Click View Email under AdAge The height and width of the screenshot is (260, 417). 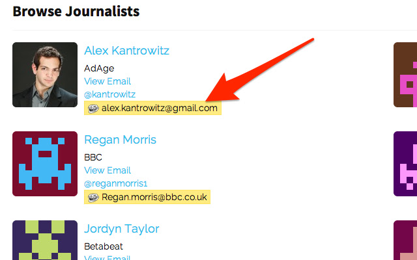pos(108,81)
